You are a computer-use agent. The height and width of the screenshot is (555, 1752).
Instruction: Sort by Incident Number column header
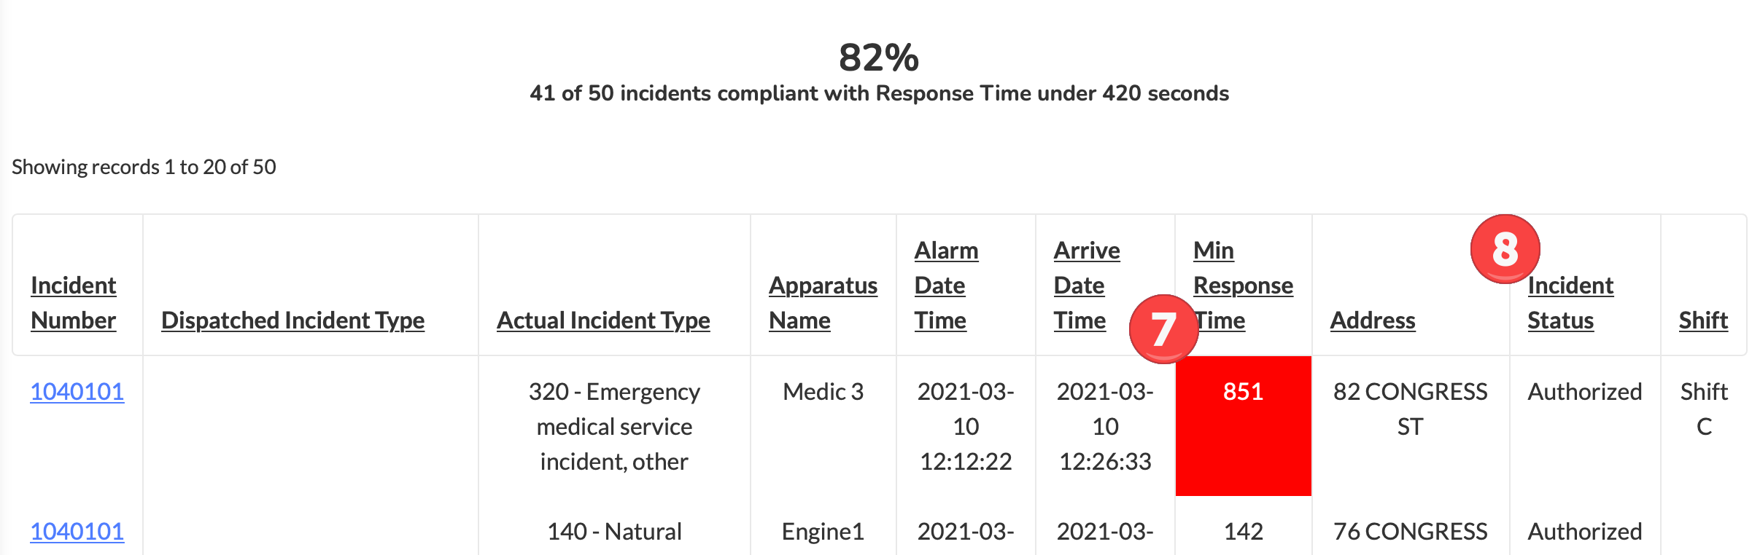tap(74, 302)
